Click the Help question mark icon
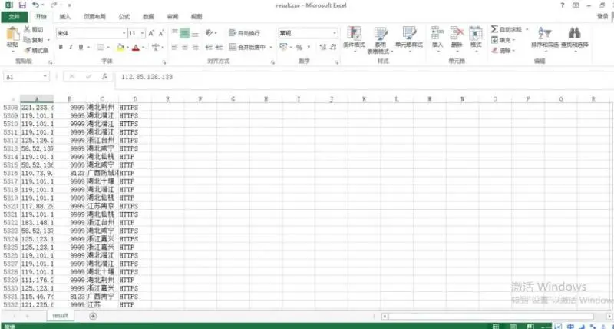 pos(563,5)
